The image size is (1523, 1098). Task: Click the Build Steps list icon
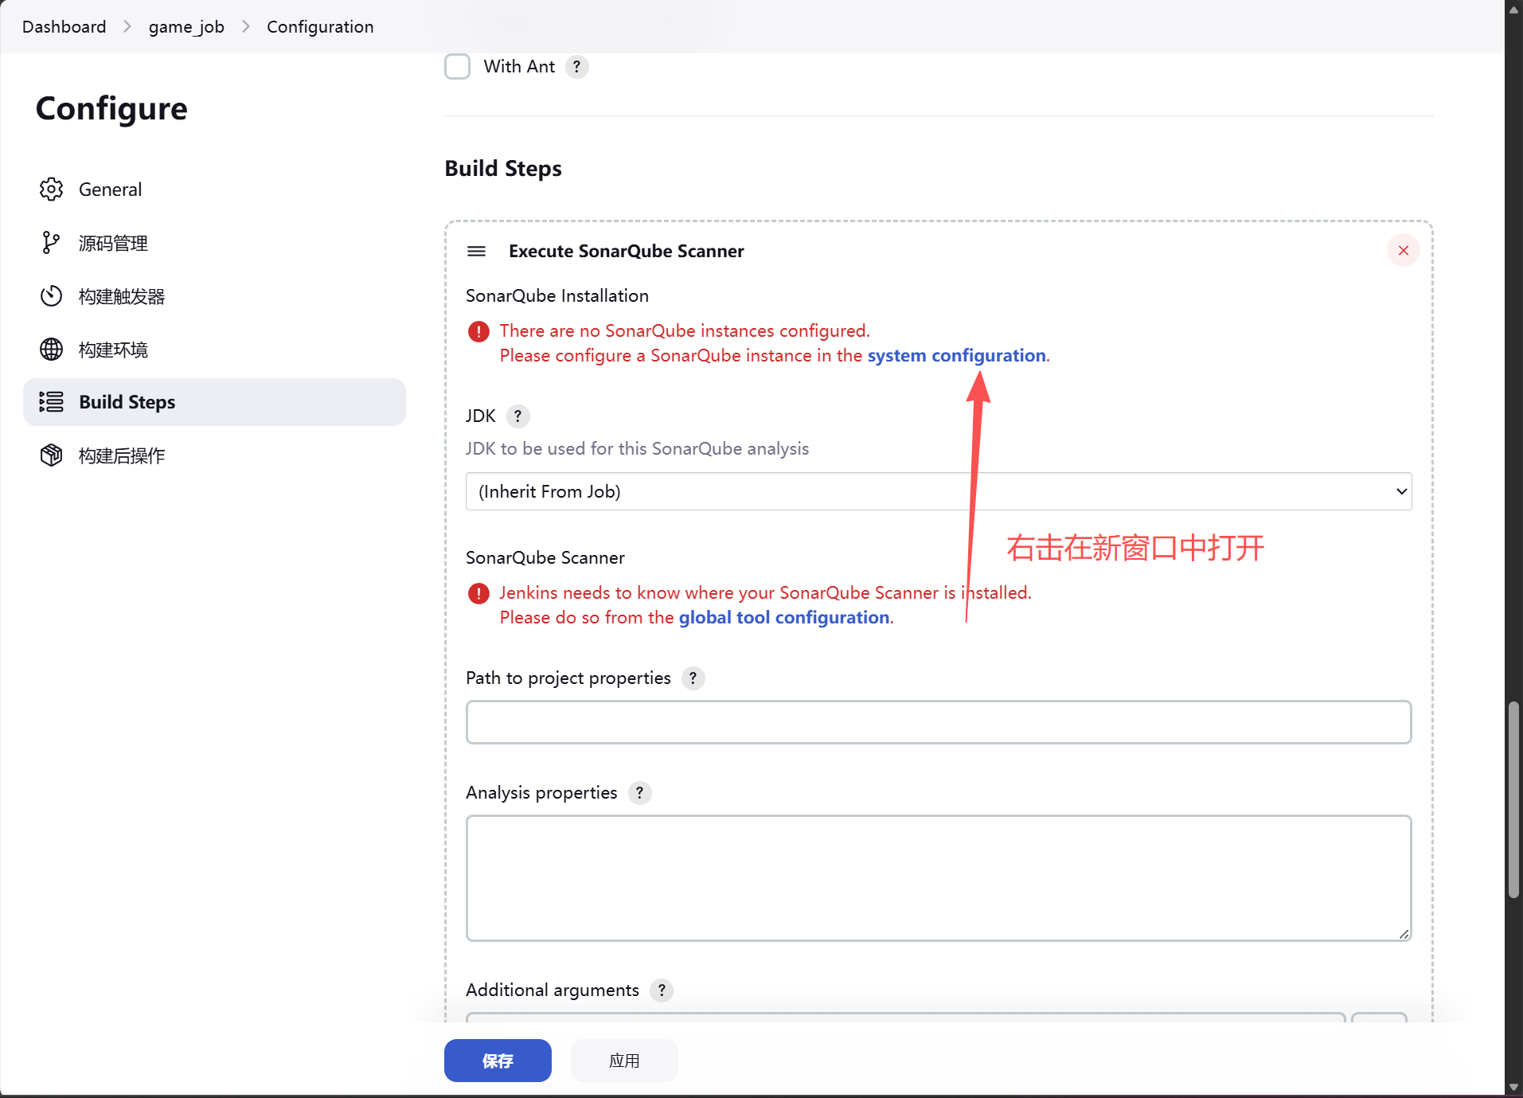coord(51,402)
